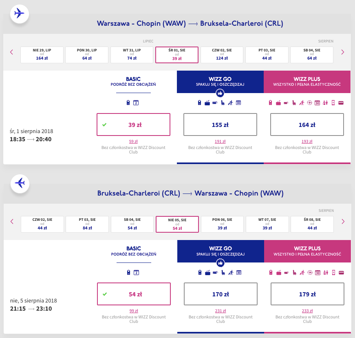This screenshot has height=338, width=355.
Task: Show later outbound dates with the right arrow
Action: (342, 52)
